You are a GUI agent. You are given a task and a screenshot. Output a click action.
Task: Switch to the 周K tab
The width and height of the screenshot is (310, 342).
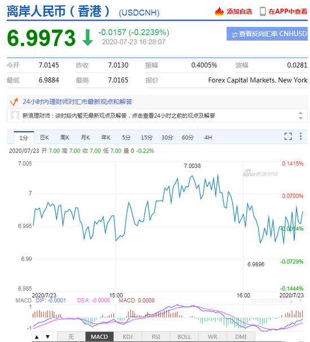[x=65, y=137]
